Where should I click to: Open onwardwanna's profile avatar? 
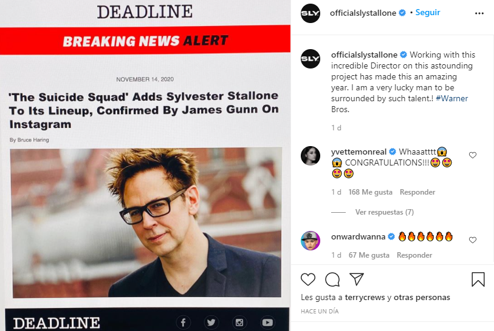(x=310, y=241)
